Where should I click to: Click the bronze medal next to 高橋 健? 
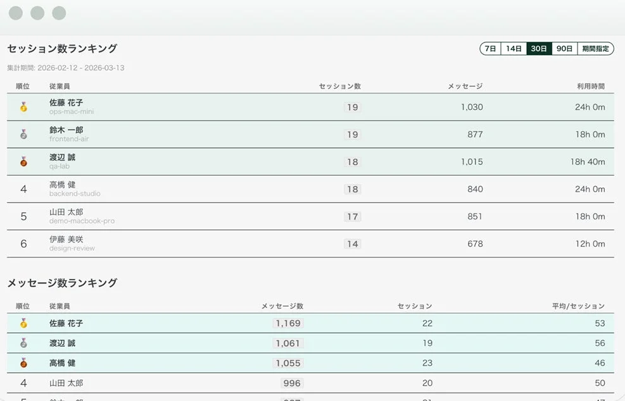24,363
